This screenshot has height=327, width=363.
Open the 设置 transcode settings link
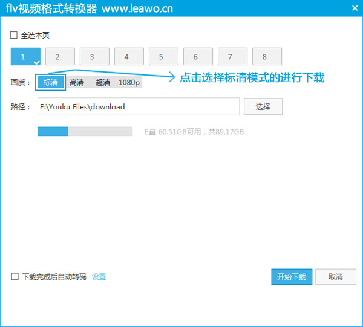click(x=99, y=277)
